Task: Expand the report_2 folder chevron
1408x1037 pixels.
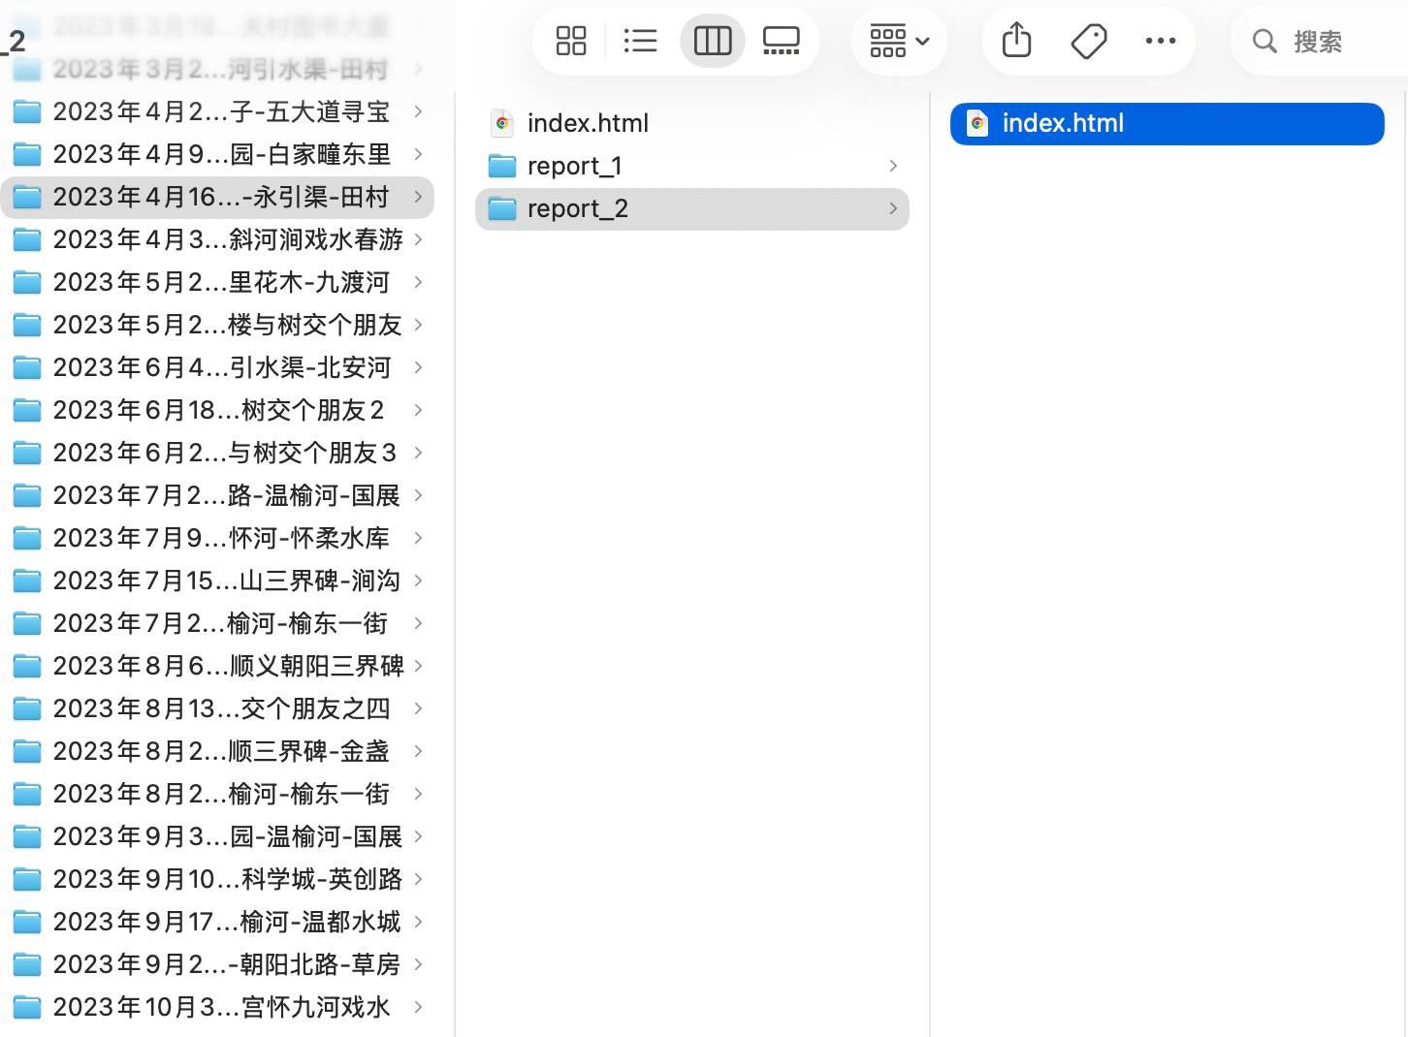Action: pyautogui.click(x=892, y=208)
